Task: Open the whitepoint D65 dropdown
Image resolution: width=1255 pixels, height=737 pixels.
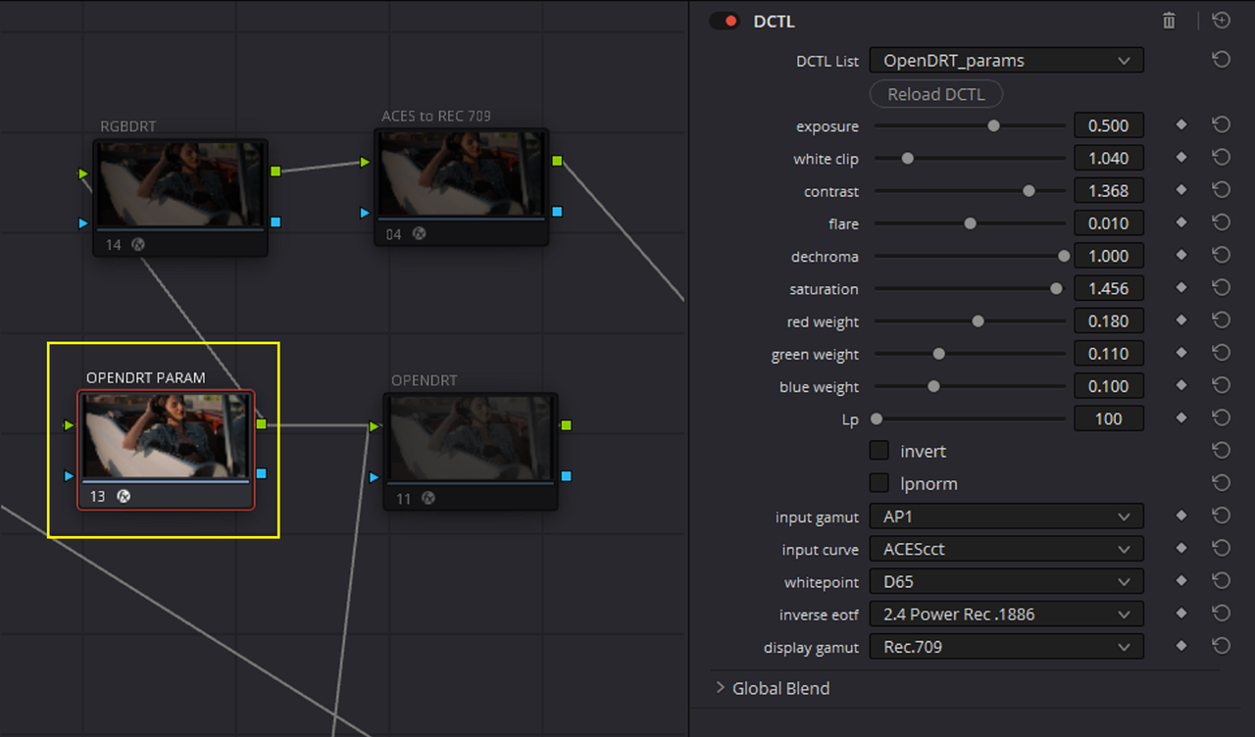Action: point(1006,581)
